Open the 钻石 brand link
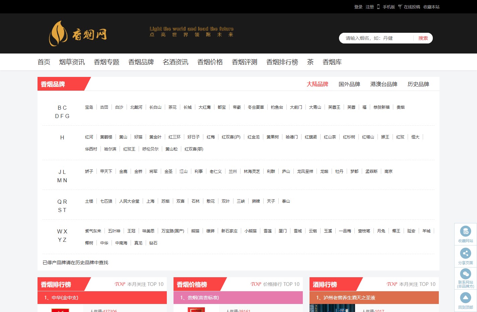477x312 pixels. pyautogui.click(x=153, y=243)
